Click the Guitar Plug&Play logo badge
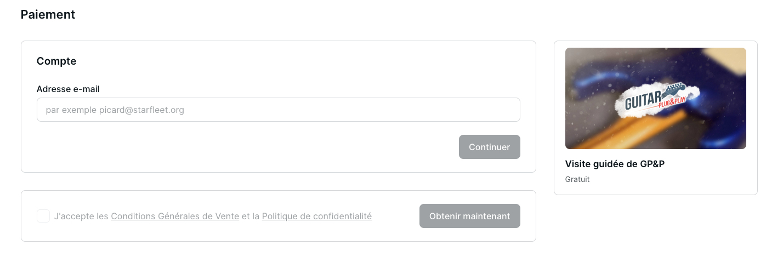Image resolution: width=766 pixels, height=262 pixels. pos(655,99)
